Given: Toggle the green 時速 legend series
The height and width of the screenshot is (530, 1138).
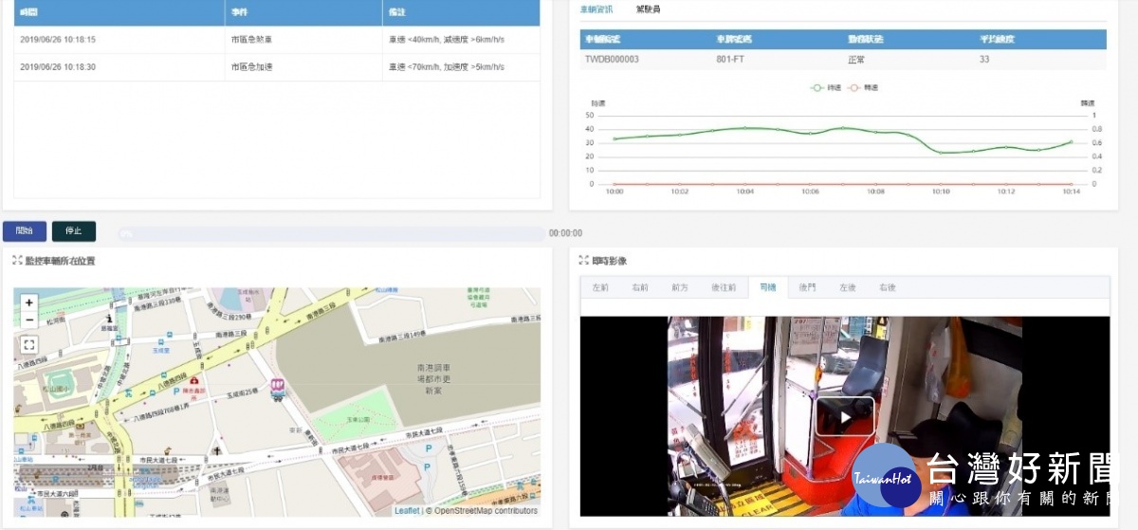Looking at the screenshot, I should tap(818, 87).
